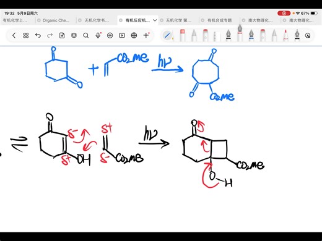This screenshot has height=241, width=322.
Task: Select the second red-capped eraser tool
Action: click(x=263, y=35)
